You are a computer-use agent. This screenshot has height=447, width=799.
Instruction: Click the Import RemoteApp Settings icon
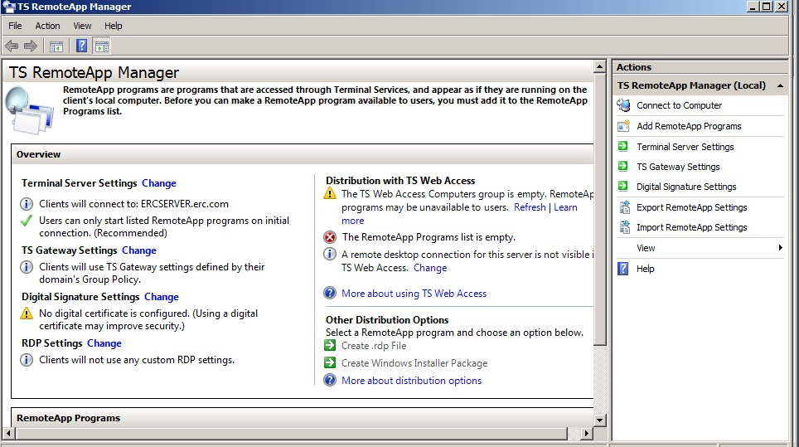[624, 227]
